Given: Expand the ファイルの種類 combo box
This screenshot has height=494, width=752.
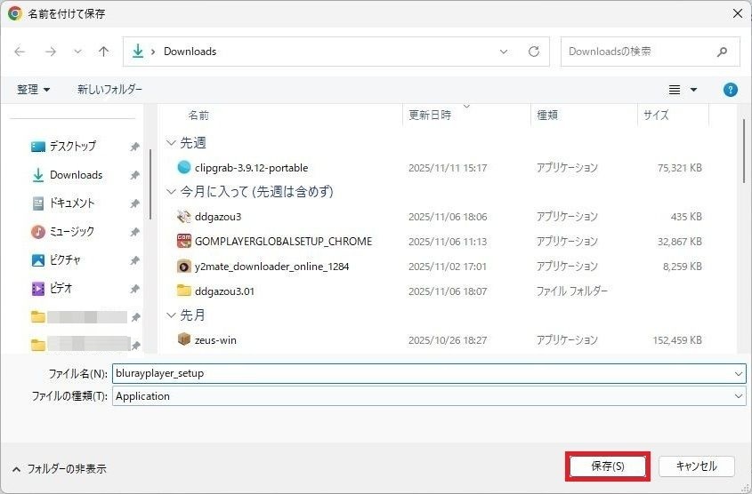Looking at the screenshot, I should (x=738, y=396).
